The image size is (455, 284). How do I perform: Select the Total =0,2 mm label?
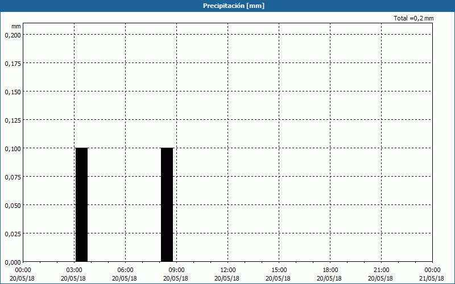(x=413, y=18)
